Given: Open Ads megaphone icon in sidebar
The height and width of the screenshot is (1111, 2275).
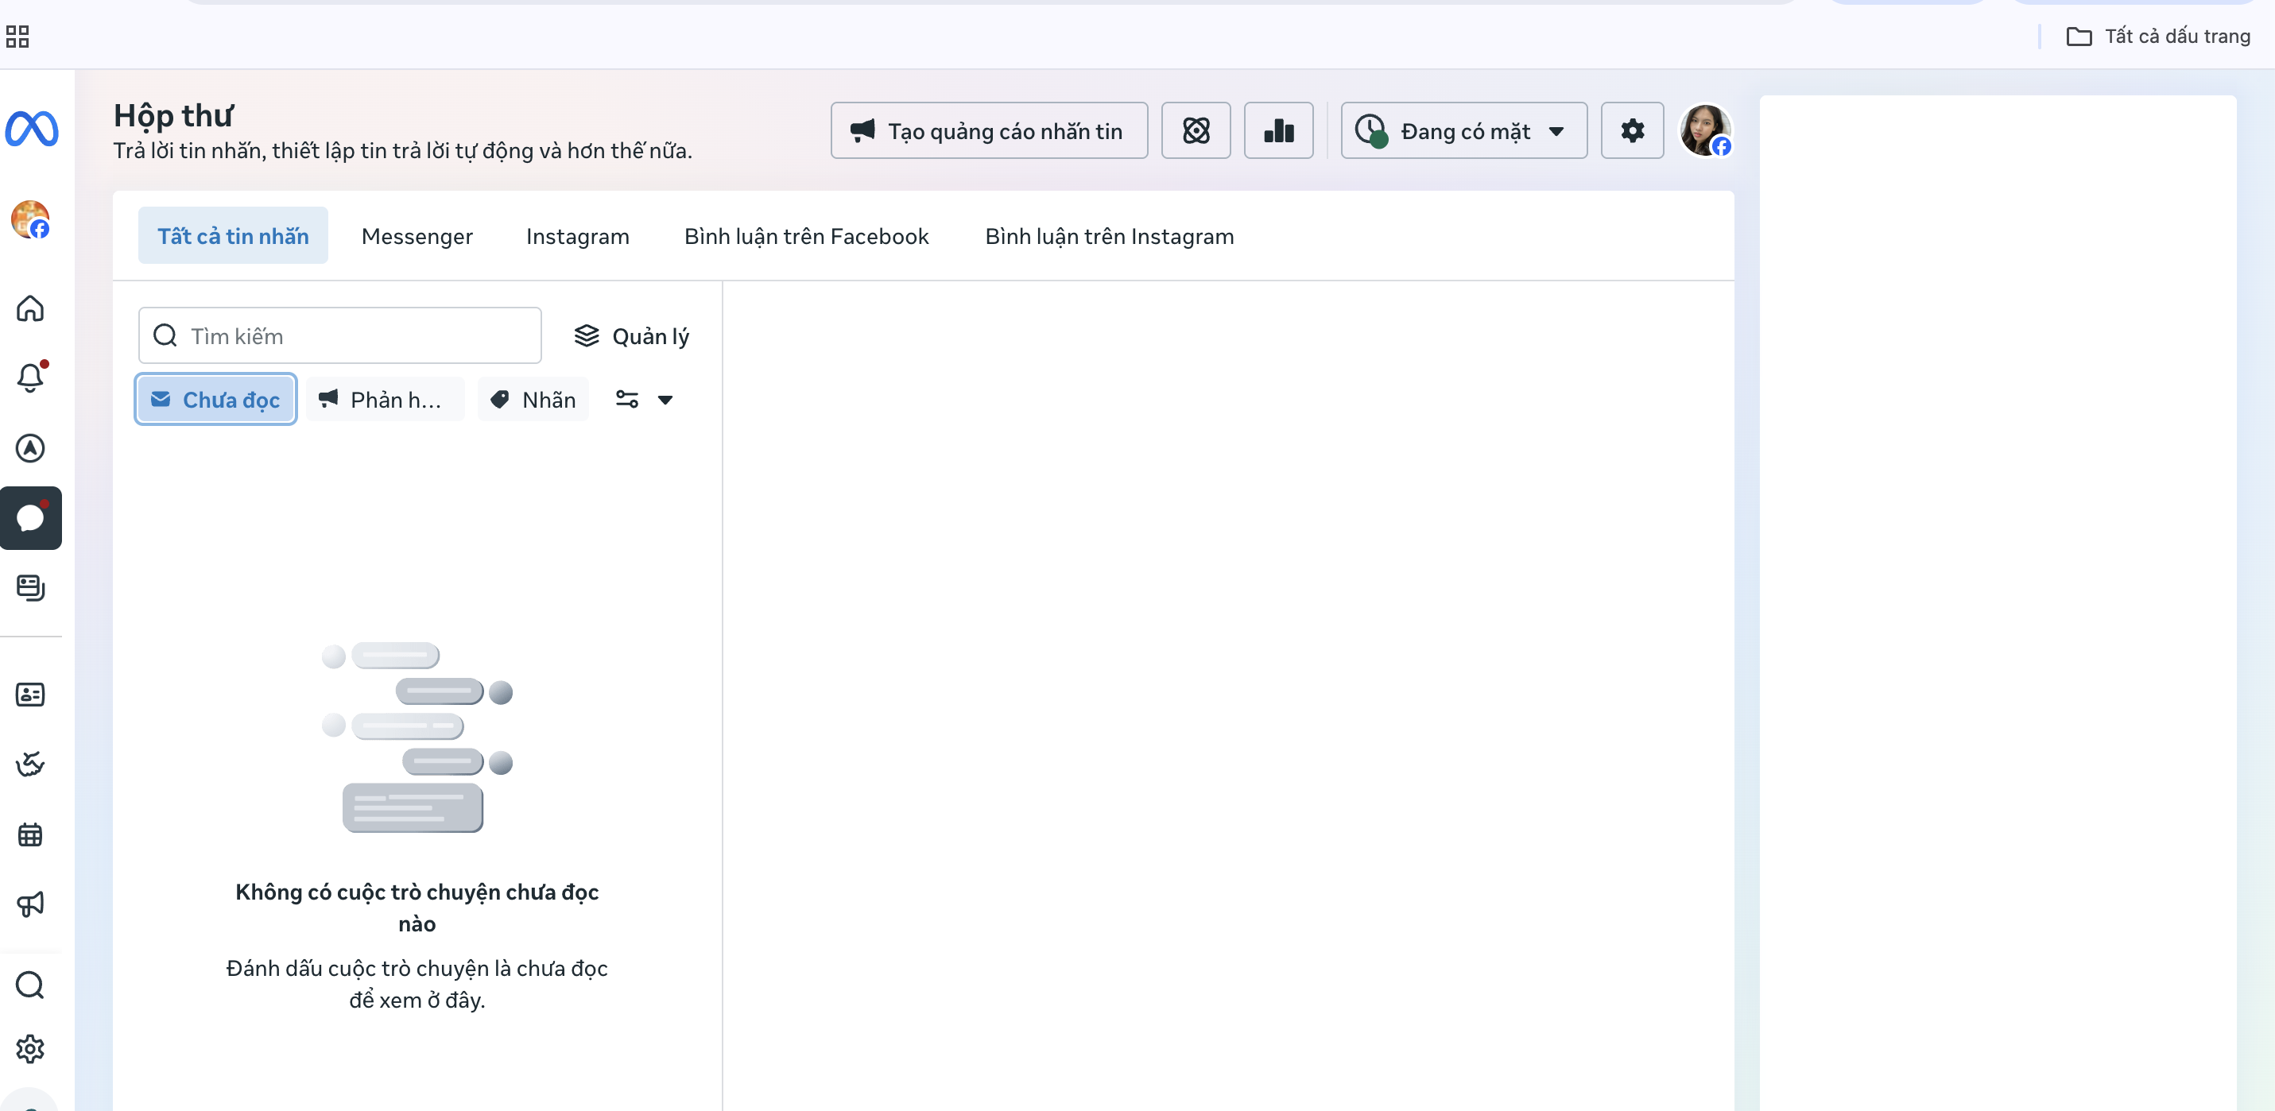Looking at the screenshot, I should 30,904.
